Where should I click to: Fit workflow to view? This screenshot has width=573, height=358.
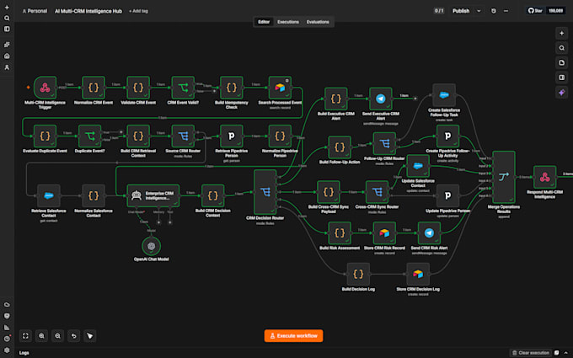[x=25, y=336]
